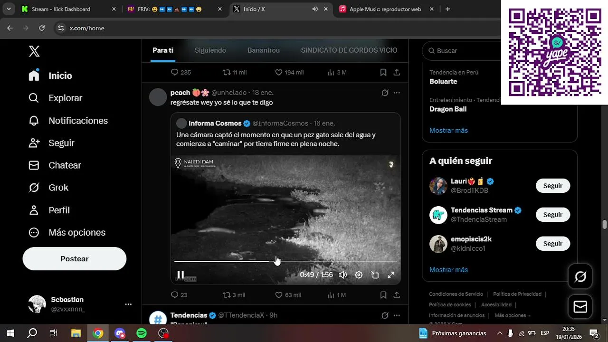This screenshot has width=608, height=342.
Task: Like the post with 63 mil likes
Action: pos(288,295)
